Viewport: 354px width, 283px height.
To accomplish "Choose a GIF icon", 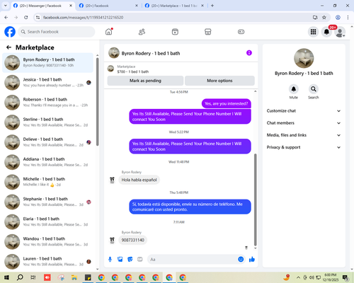I will tap(140, 260).
